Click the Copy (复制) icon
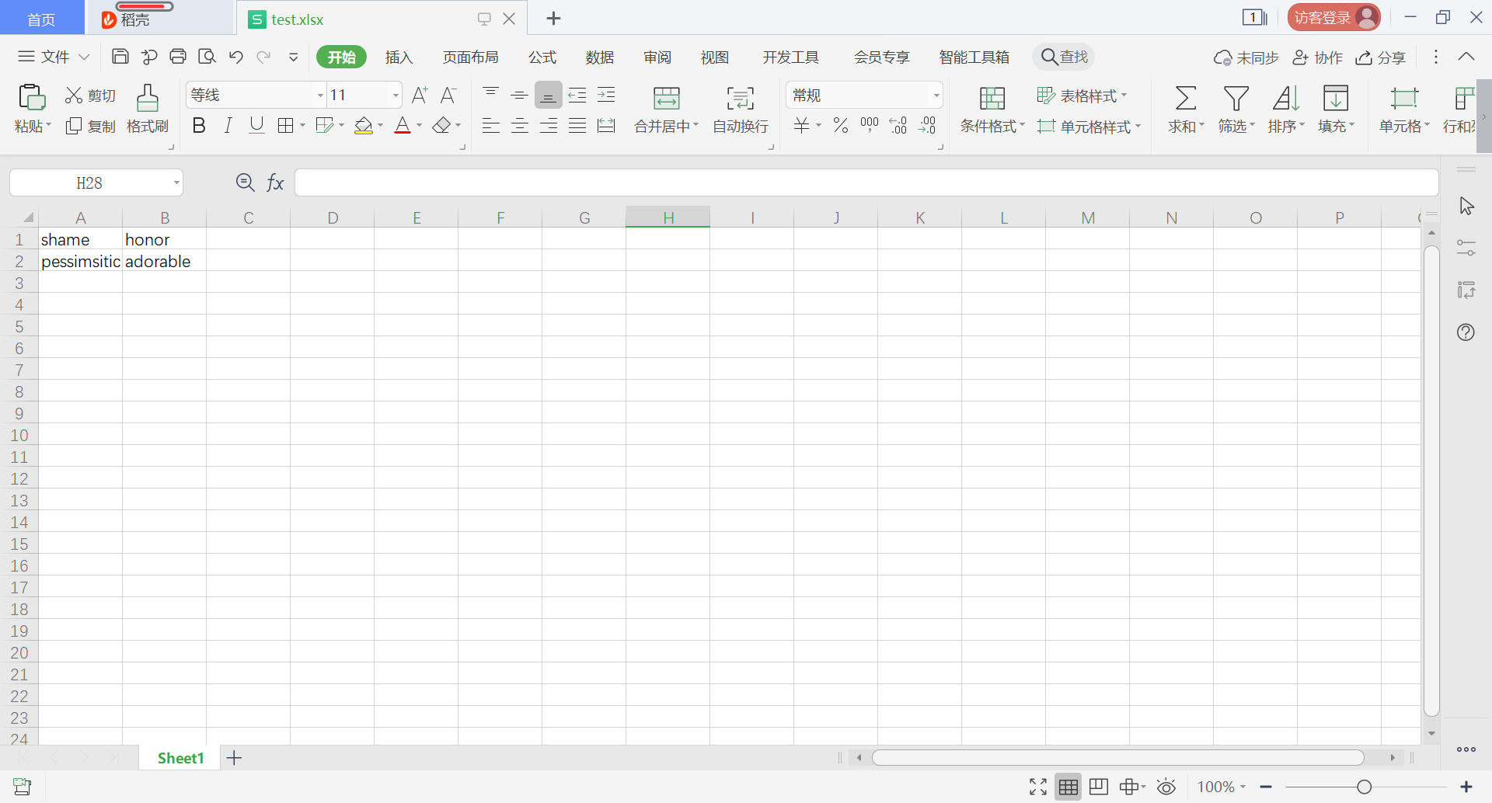 [x=89, y=125]
